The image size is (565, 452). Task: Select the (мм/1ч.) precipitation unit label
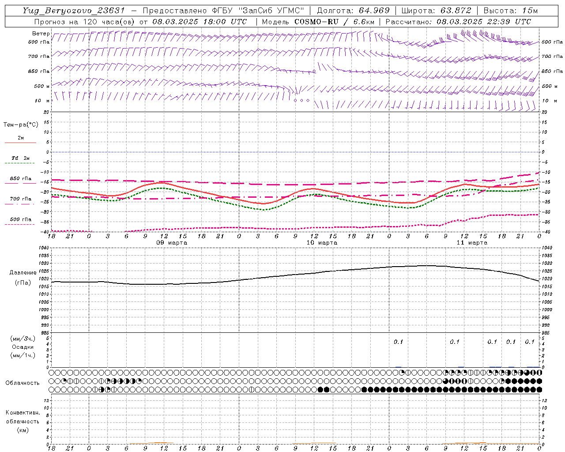(23, 356)
